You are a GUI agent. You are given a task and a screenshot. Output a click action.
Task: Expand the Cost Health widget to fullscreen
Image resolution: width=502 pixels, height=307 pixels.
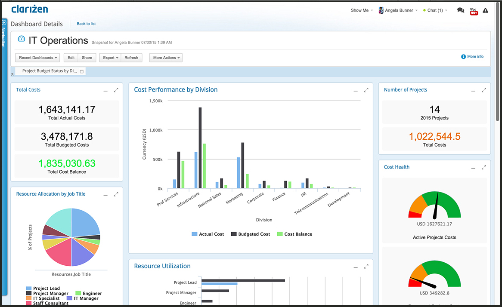483,167
